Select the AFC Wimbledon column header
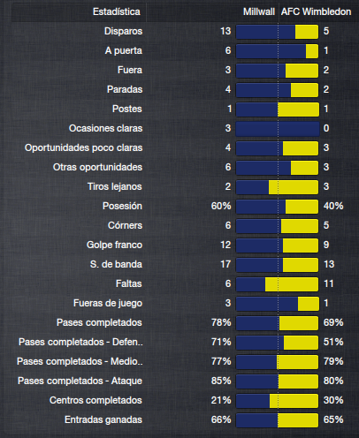The image size is (359, 438). [x=316, y=12]
